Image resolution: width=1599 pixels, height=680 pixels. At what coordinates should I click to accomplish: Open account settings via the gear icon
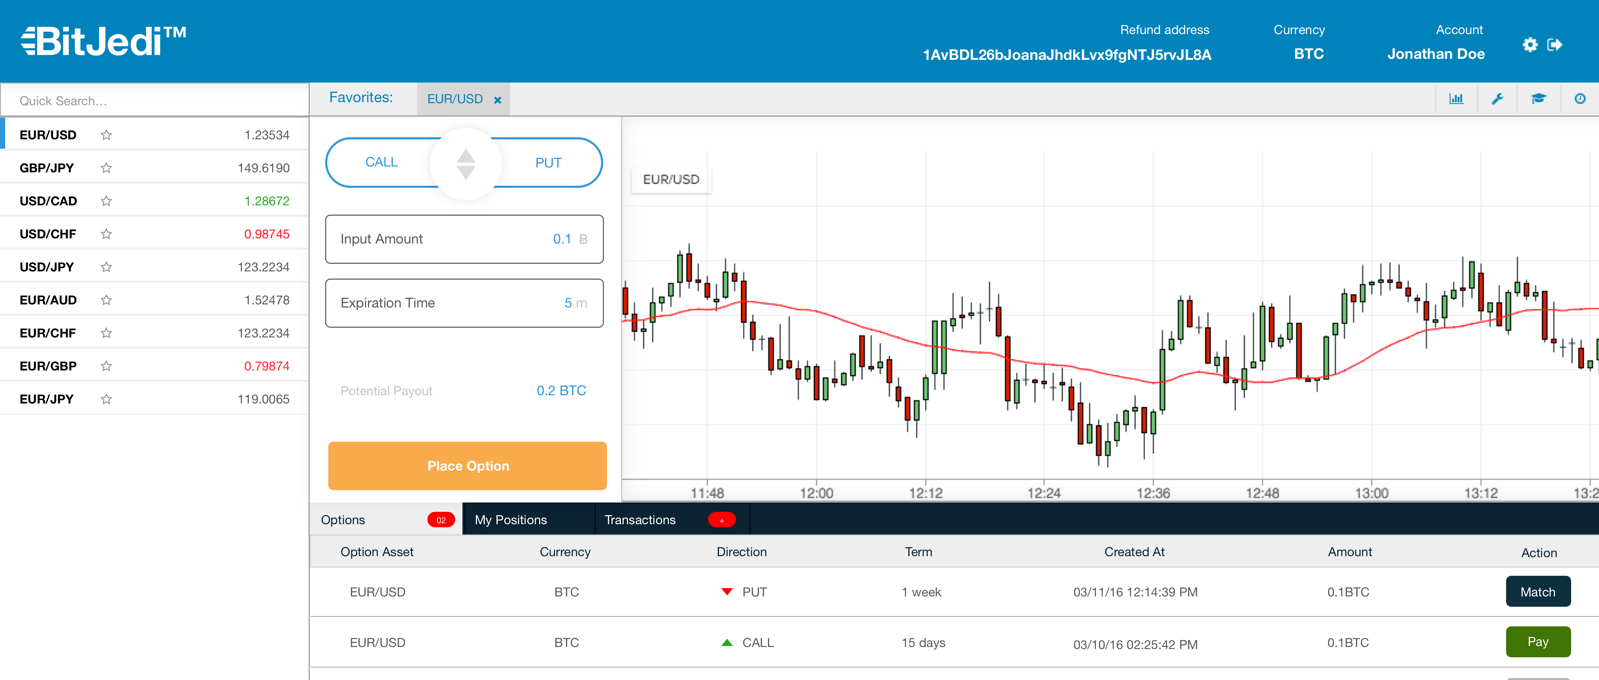click(1530, 45)
